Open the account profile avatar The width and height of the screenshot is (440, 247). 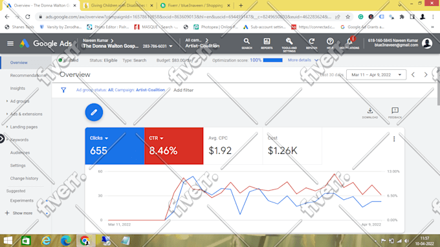(x=427, y=43)
